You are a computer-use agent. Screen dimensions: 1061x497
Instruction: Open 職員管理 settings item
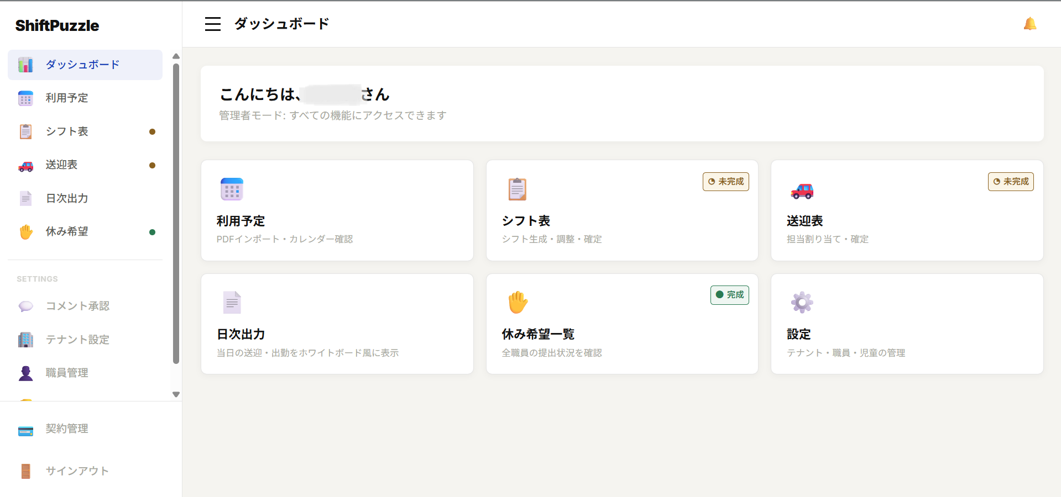[85, 373]
